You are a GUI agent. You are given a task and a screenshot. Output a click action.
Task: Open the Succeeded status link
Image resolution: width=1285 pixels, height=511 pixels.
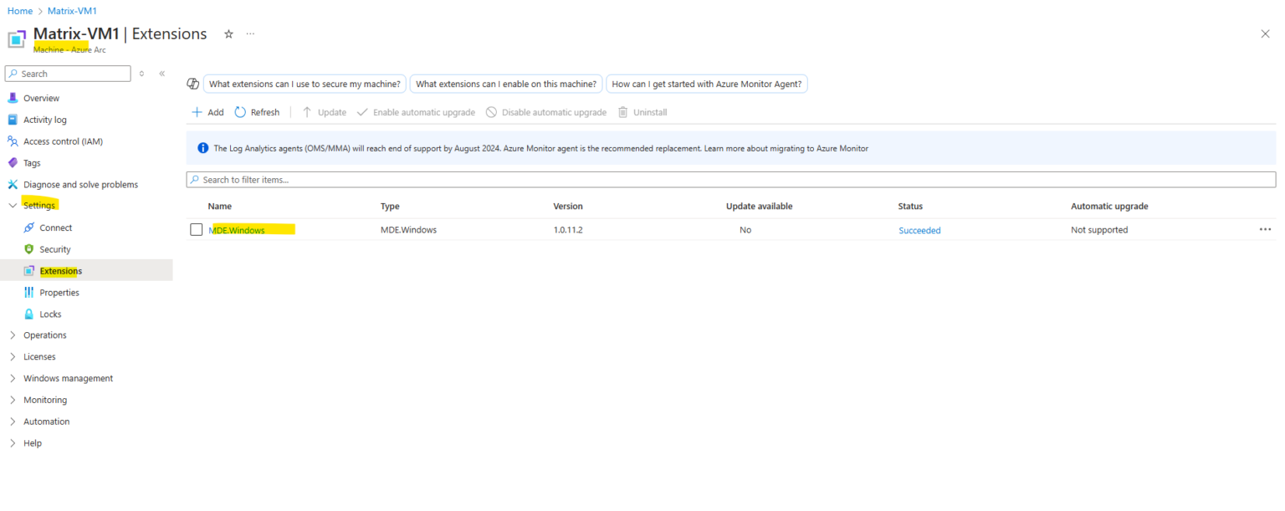click(919, 229)
